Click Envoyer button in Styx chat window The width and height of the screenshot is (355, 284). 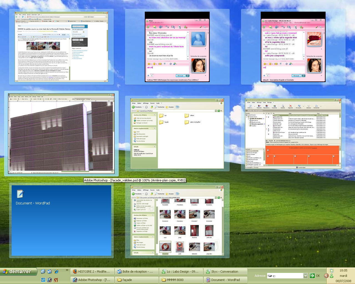click(x=180, y=76)
